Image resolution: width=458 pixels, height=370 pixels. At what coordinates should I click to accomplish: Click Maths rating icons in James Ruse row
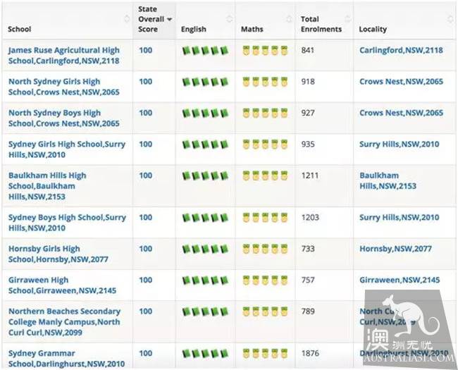(x=265, y=51)
